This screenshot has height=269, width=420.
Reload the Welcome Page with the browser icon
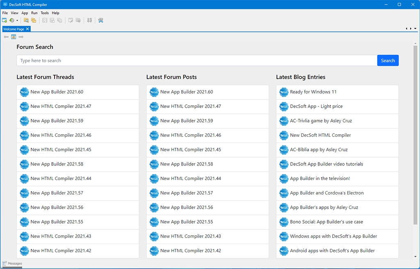click(14, 36)
